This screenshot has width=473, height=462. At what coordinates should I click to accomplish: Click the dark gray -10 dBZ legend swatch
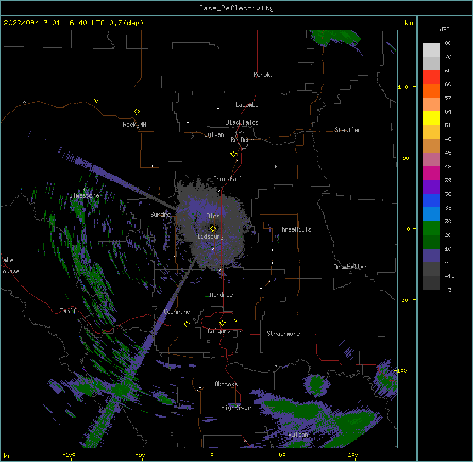click(x=431, y=283)
